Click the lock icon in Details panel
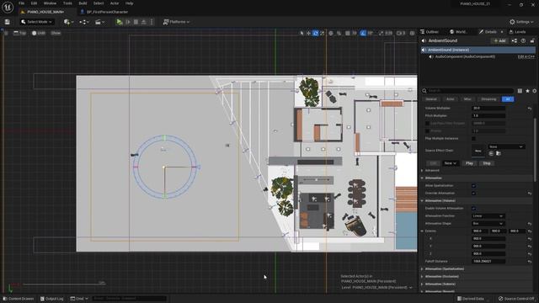Viewport: 539px width, 303px height. [x=532, y=41]
